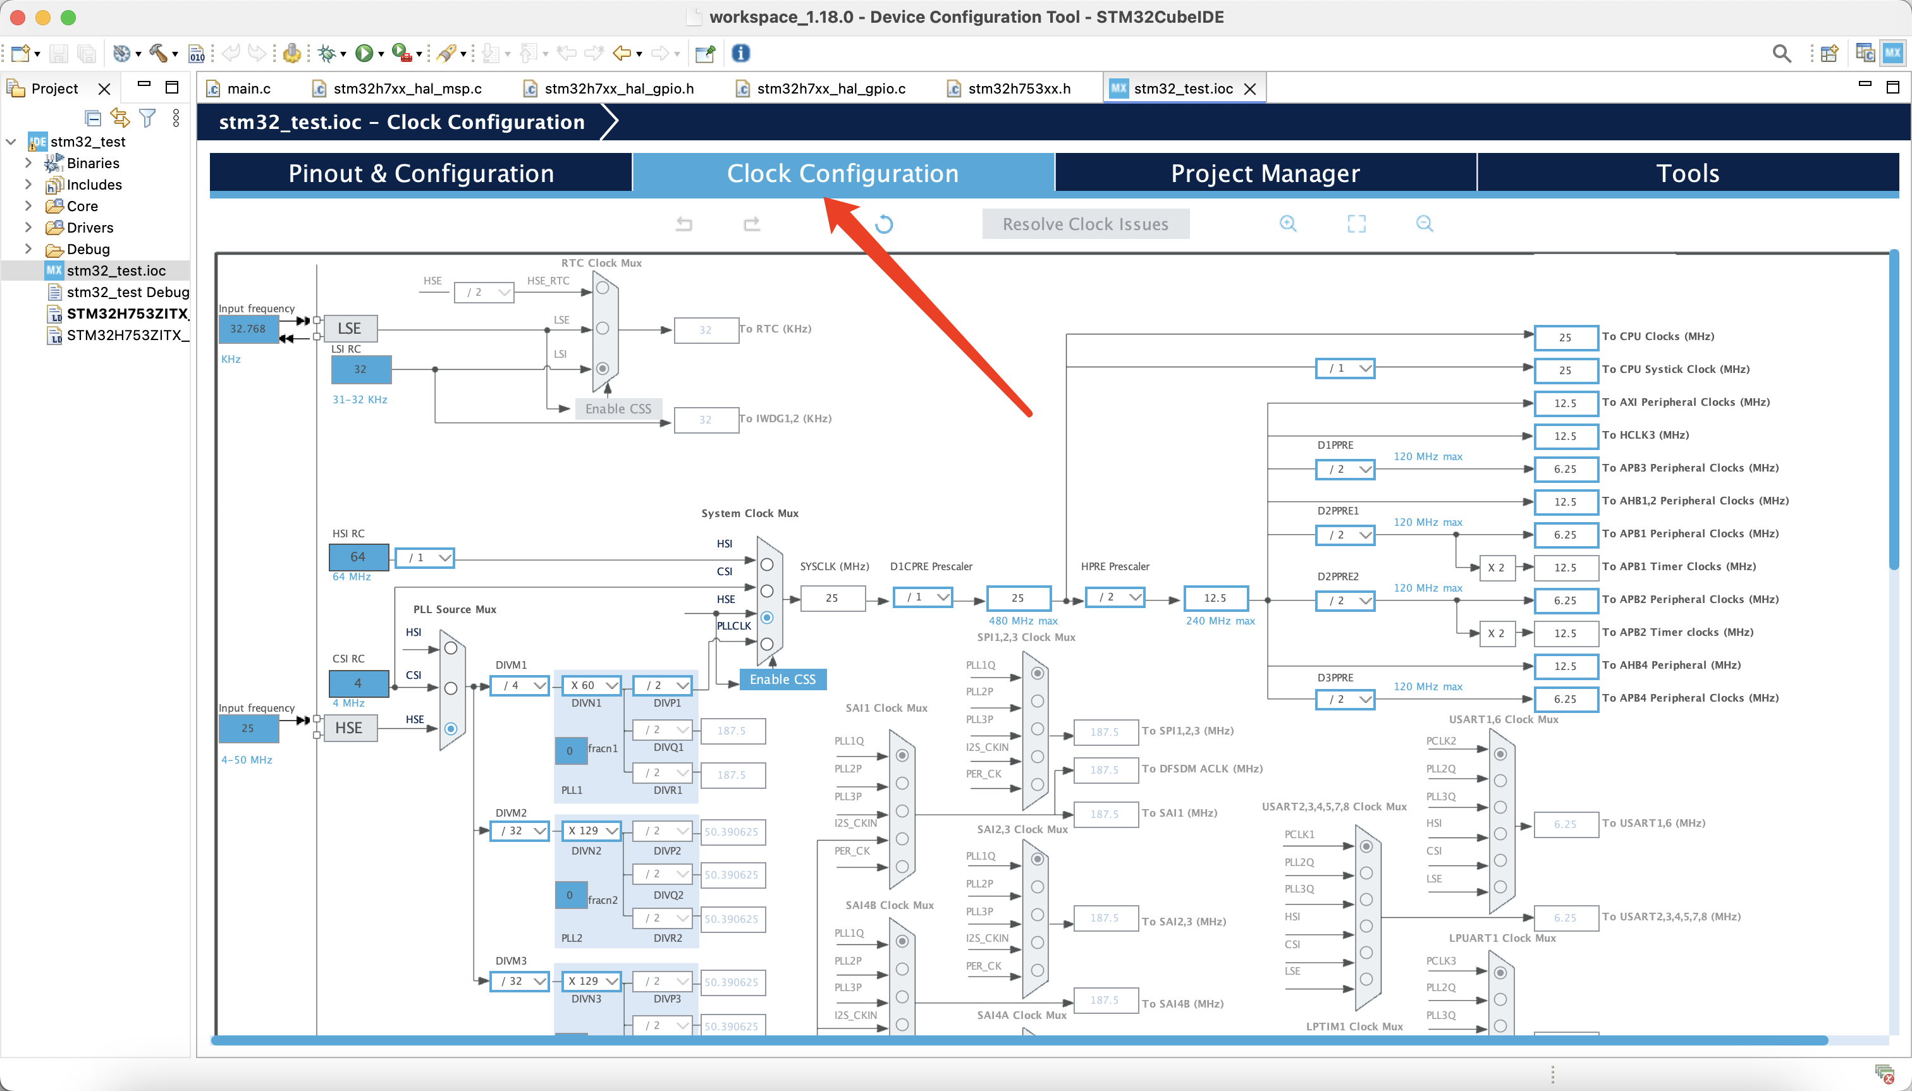Click the binary 010 file icon
Screen dimensions: 1912x1091
pyautogui.click(x=197, y=53)
